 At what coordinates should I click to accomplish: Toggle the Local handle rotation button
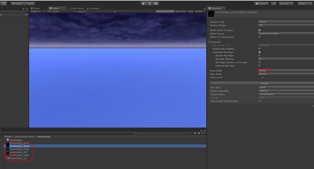[29, 4]
